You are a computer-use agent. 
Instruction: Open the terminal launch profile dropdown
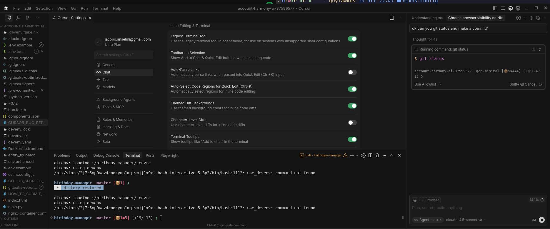pyautogui.click(x=357, y=156)
